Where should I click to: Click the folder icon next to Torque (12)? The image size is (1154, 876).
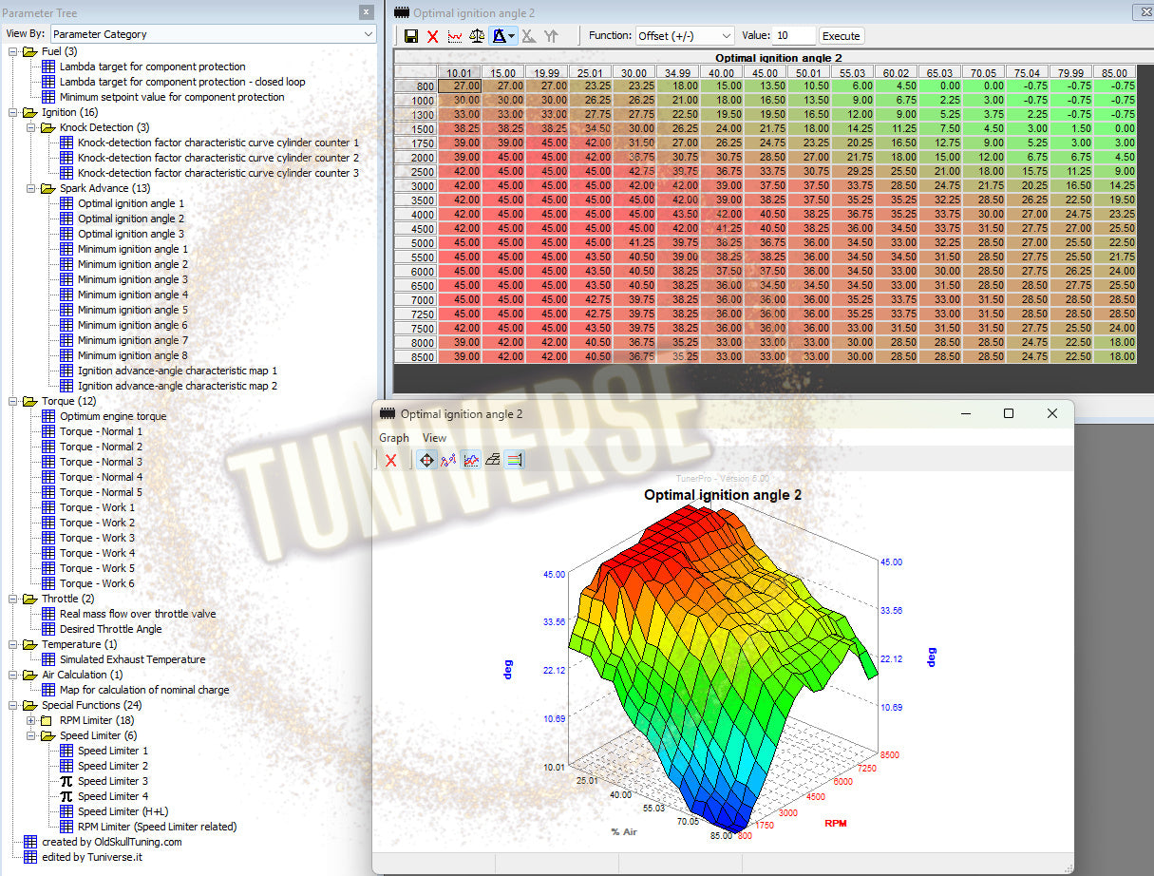click(30, 401)
